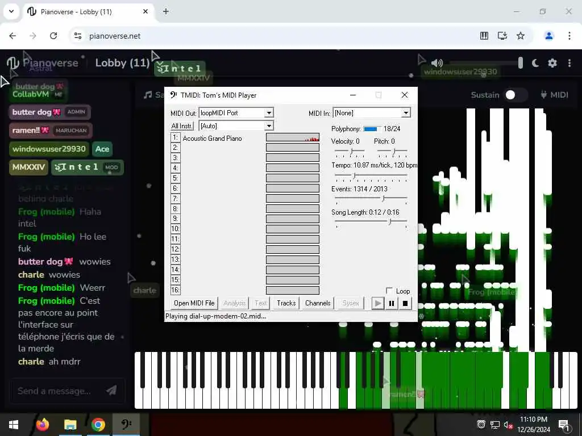Stop playback in TMIDI player
Image resolution: width=582 pixels, height=436 pixels.
point(405,303)
